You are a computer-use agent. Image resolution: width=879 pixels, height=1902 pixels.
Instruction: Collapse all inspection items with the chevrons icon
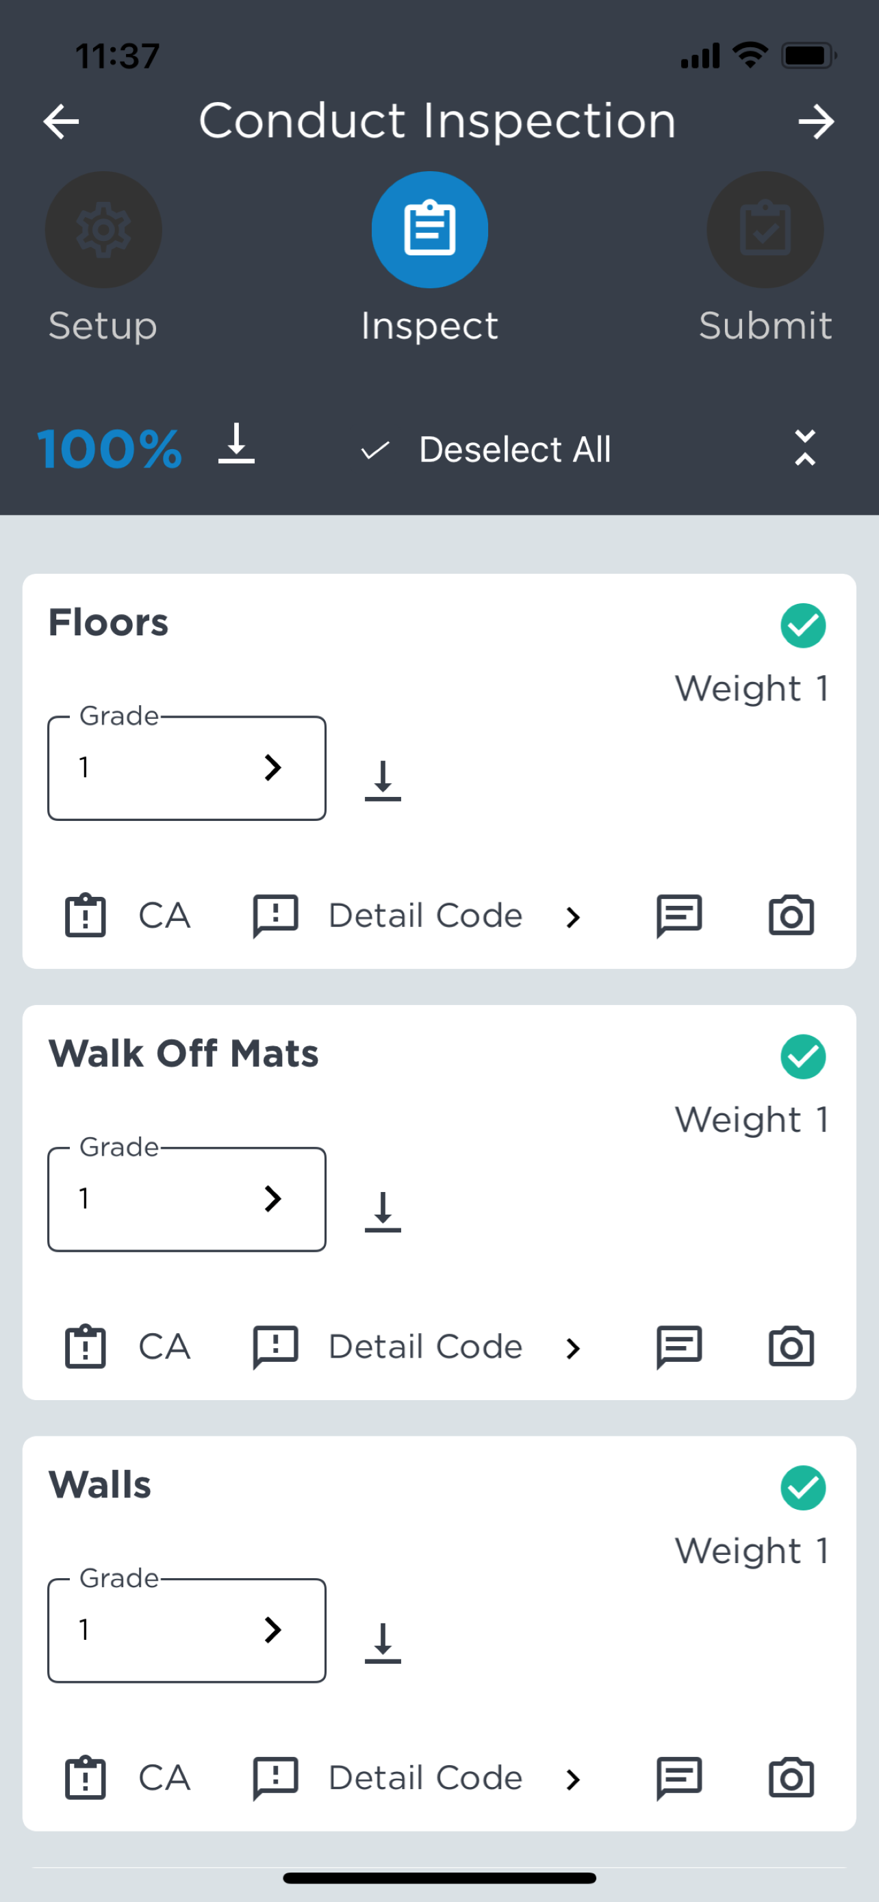(x=804, y=448)
